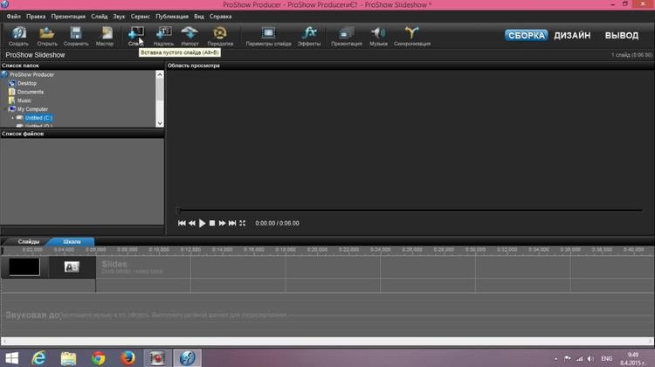The width and height of the screenshot is (655, 367).
Task: Click the fast-forward playback button
Action: 222,223
